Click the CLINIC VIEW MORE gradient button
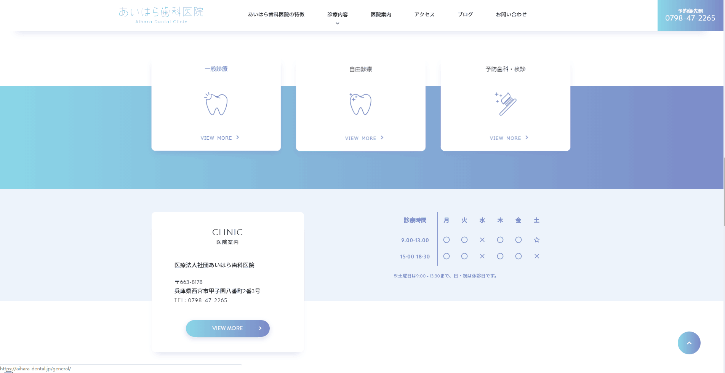Screen dimensions: 725x373 click(228, 328)
